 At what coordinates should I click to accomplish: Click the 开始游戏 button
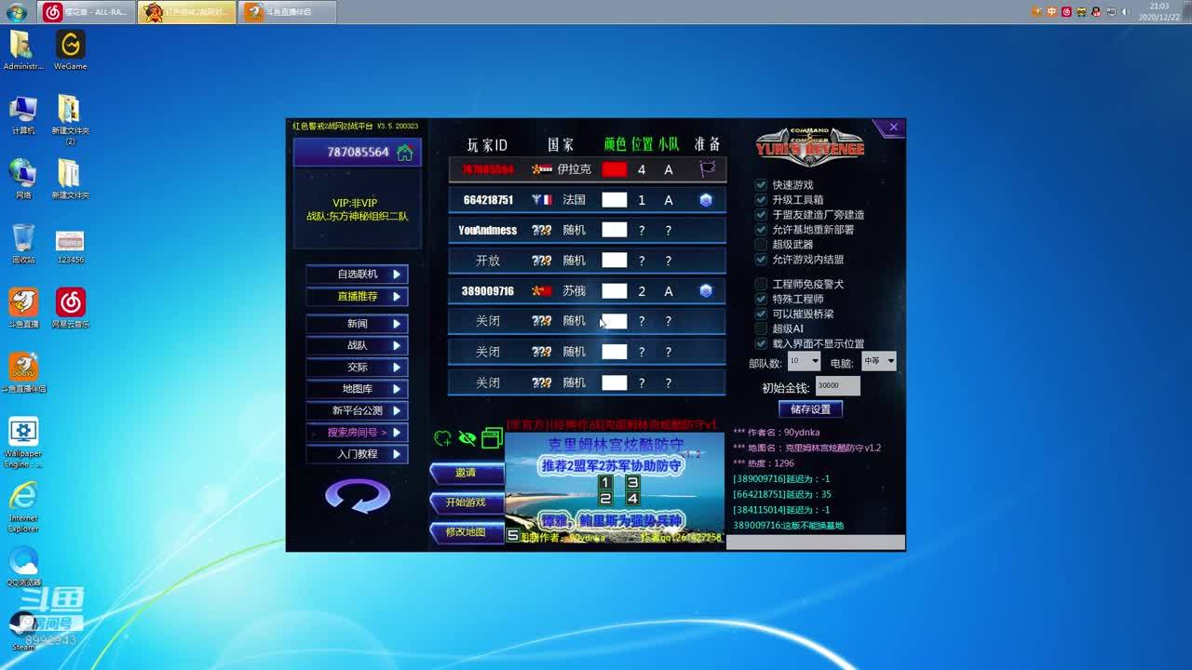click(x=467, y=502)
